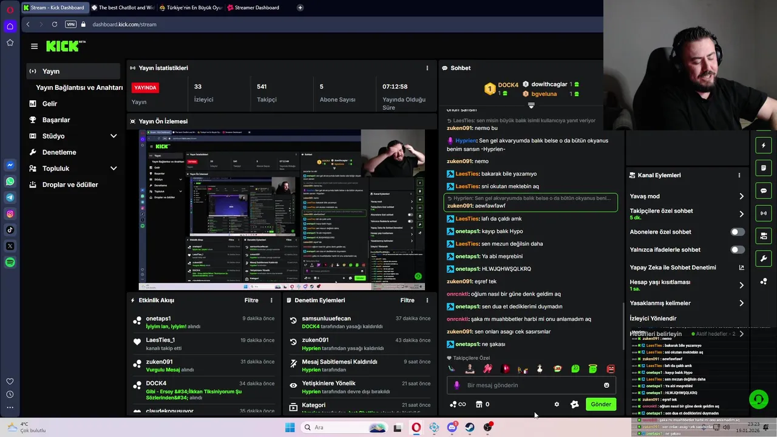Click the green support headset button

[x=758, y=399]
